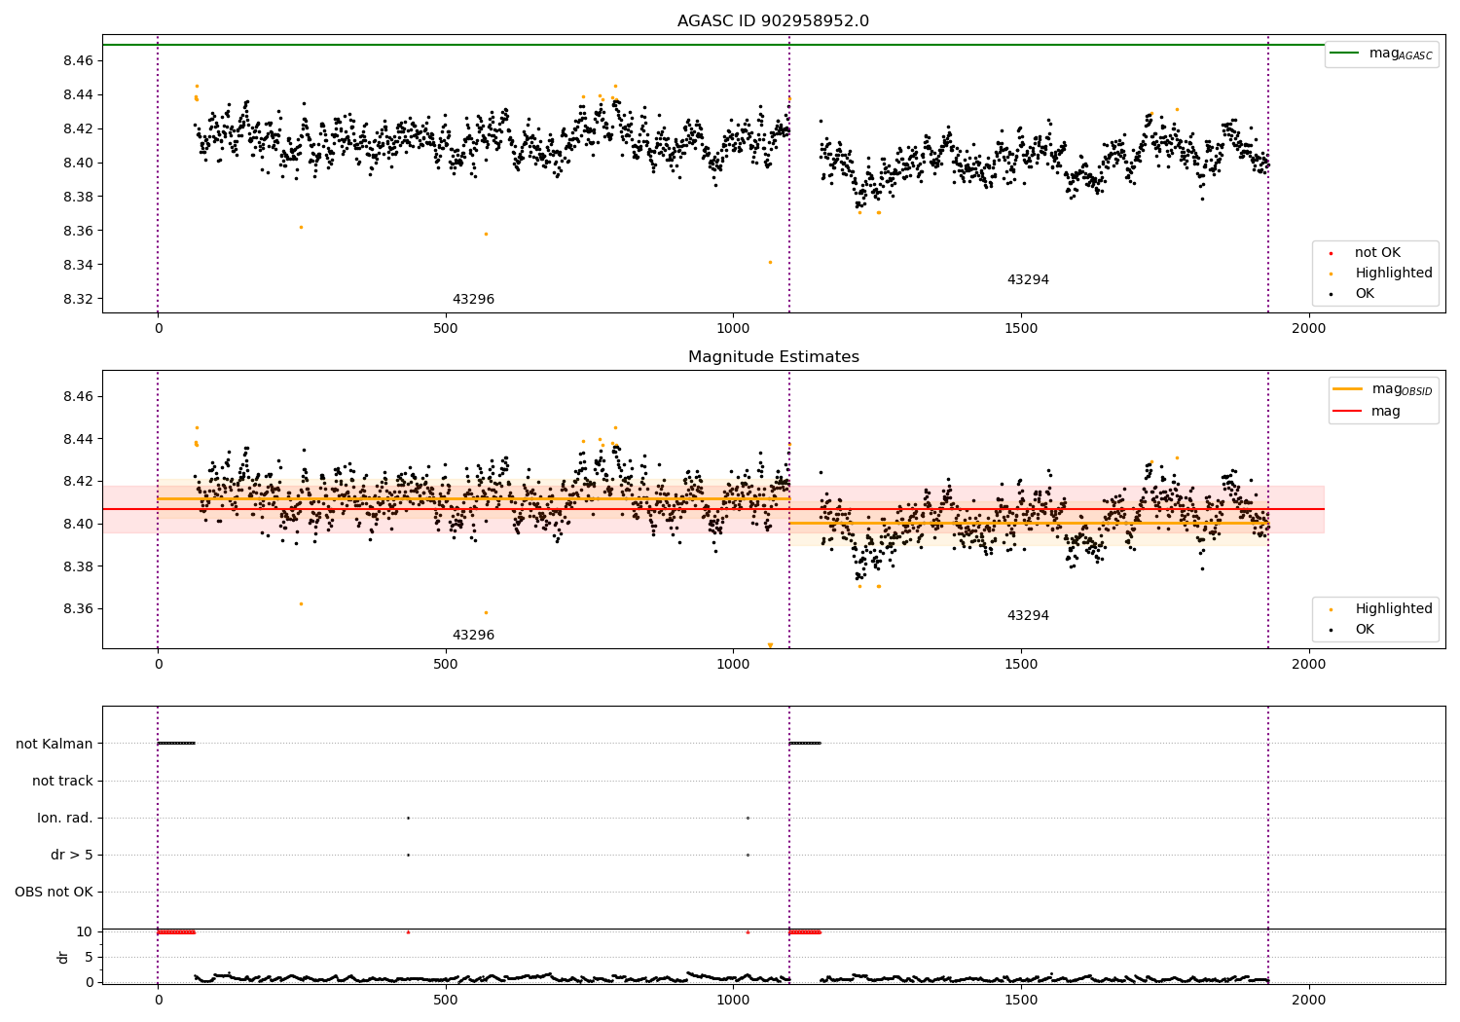Click the 8.42 y-tick of the middle plot
The width and height of the screenshot is (1460, 1022).
78,482
